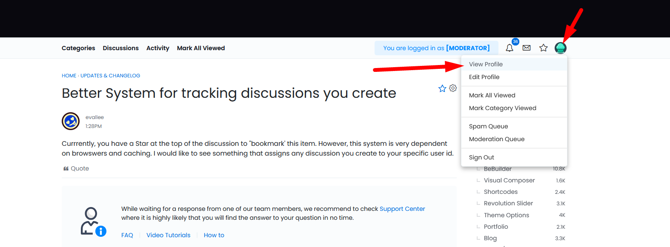This screenshot has height=247, width=670.
Task: Select View Profile from menu
Action: [486, 64]
